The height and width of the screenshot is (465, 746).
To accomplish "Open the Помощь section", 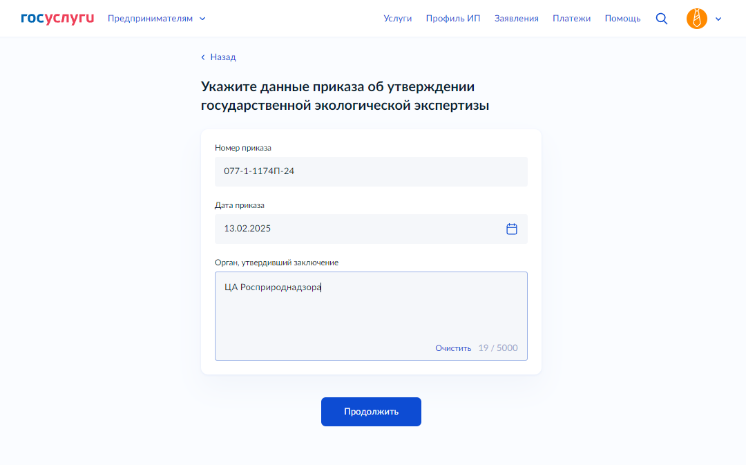I will 622,19.
